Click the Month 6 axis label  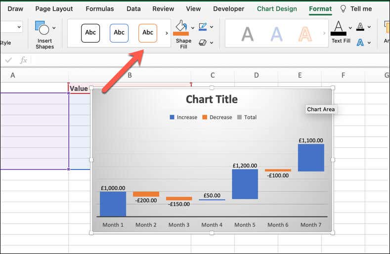point(278,225)
